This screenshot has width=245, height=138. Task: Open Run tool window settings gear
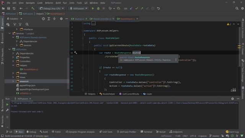pos(232,99)
